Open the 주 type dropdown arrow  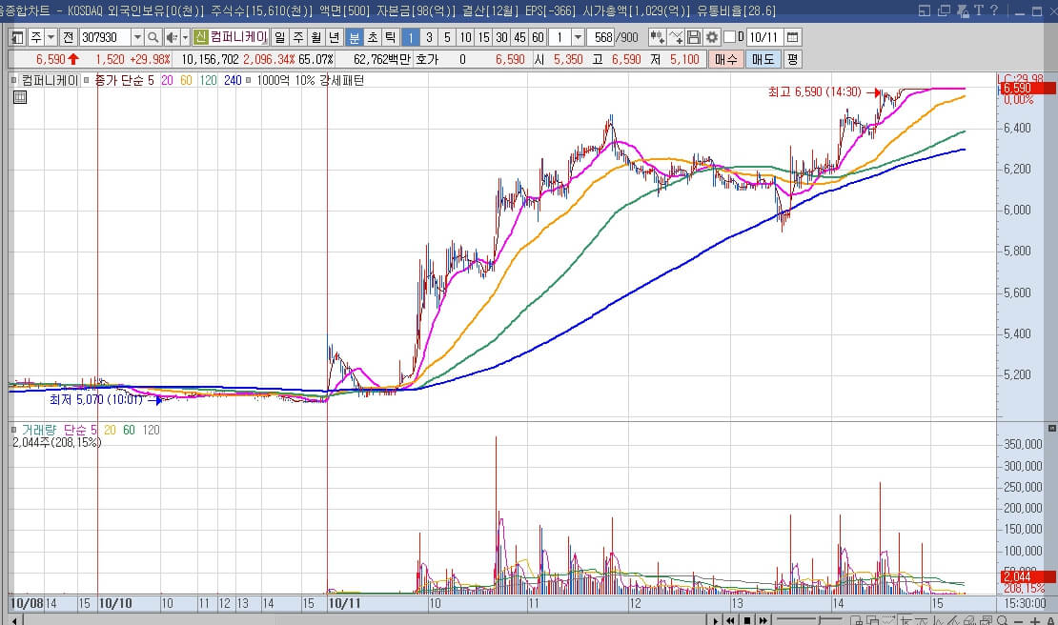pos(51,37)
